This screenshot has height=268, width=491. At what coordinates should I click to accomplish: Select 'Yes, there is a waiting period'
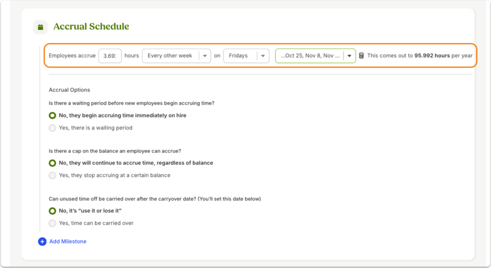click(52, 128)
